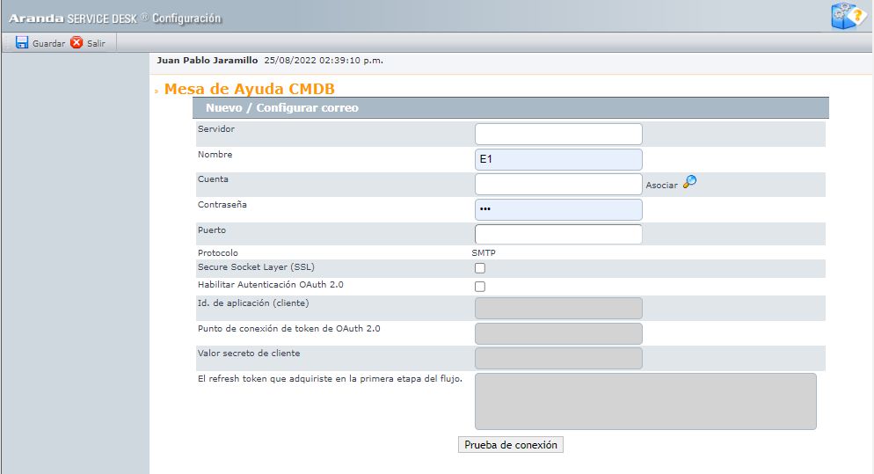Open the help cube icon at top right

coord(849,16)
